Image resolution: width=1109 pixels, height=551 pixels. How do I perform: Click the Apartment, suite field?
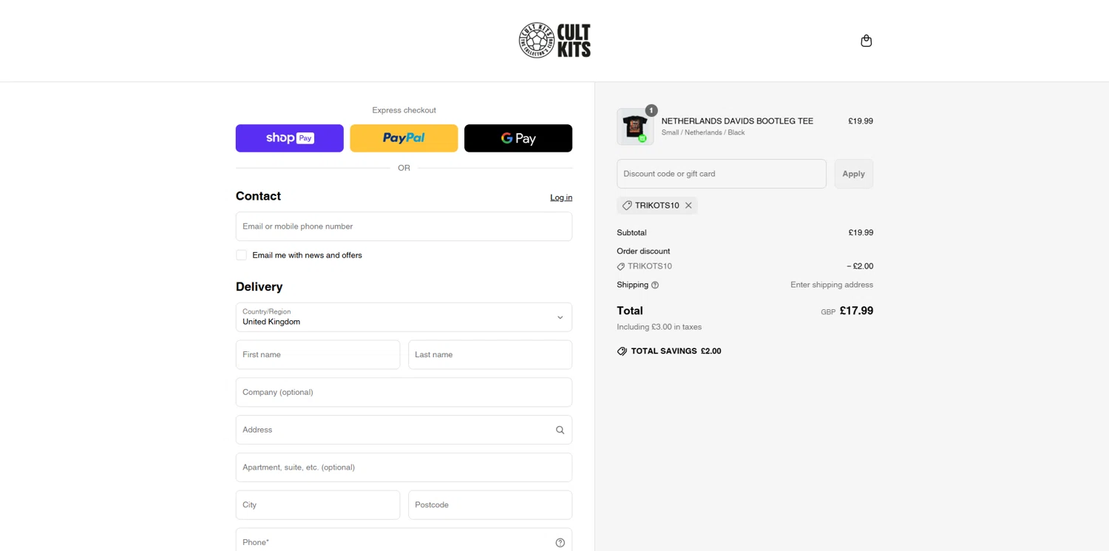tap(404, 467)
